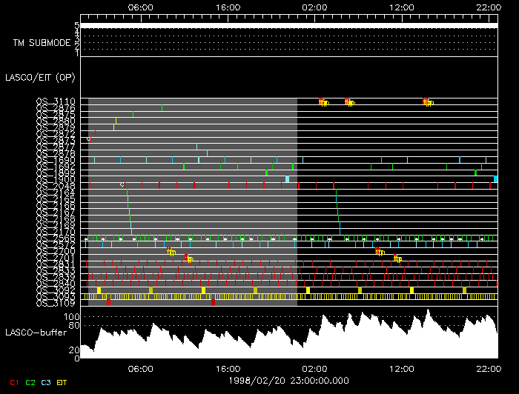Select the first event icon in OS_2700 row
519x394 pixels.
click(x=171, y=252)
